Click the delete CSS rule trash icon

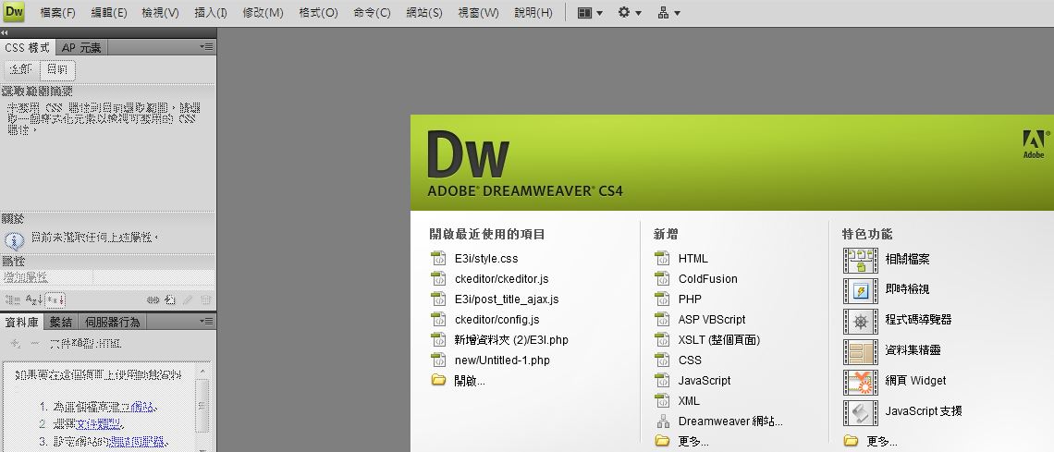206,299
